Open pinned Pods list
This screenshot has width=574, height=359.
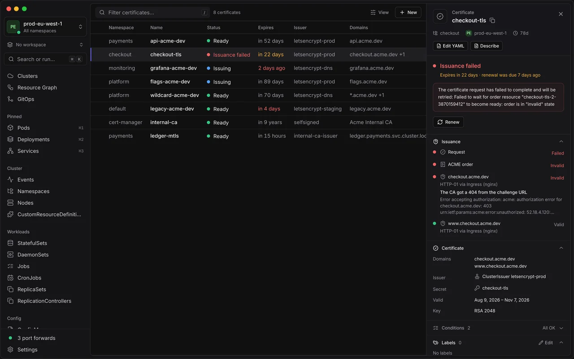point(45,128)
